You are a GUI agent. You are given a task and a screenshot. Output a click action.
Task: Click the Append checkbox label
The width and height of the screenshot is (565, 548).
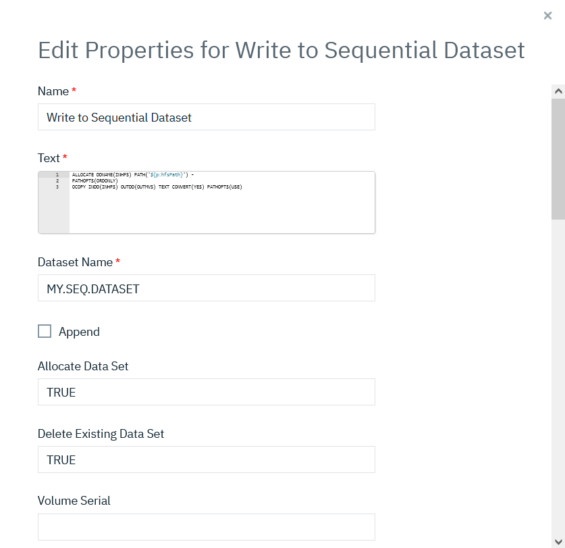tap(79, 332)
